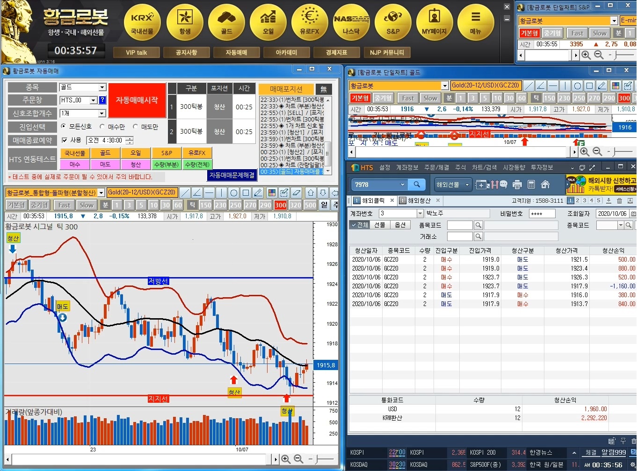Open the 나스닥 NASDAQ icon
The width and height of the screenshot is (637, 471).
pos(351,22)
